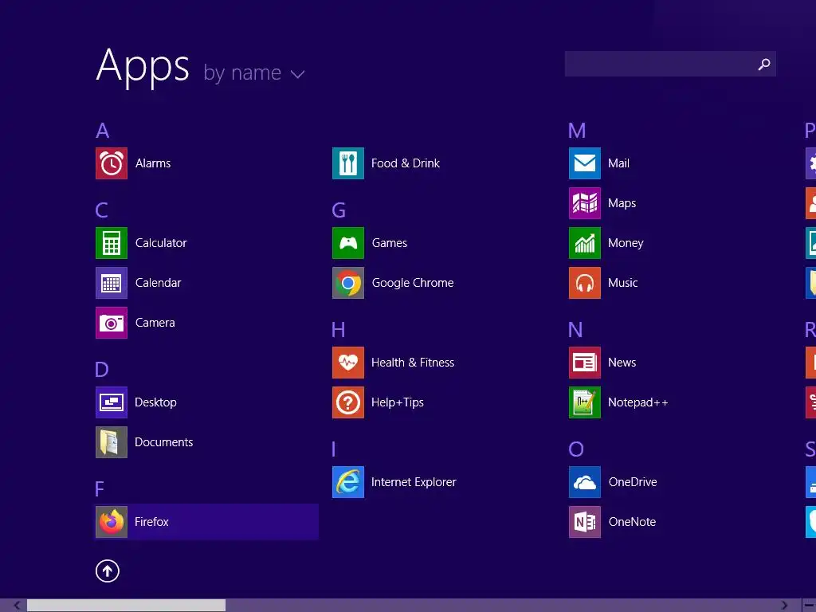Open the Calendar app tile
816x612 pixels.
click(x=112, y=283)
